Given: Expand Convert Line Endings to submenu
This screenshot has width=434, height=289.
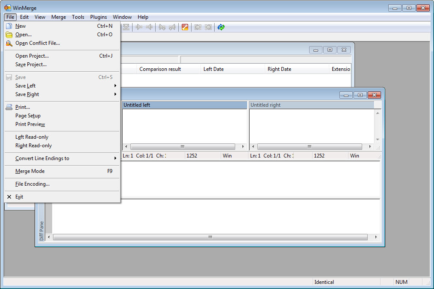Looking at the screenshot, I should click(62, 158).
